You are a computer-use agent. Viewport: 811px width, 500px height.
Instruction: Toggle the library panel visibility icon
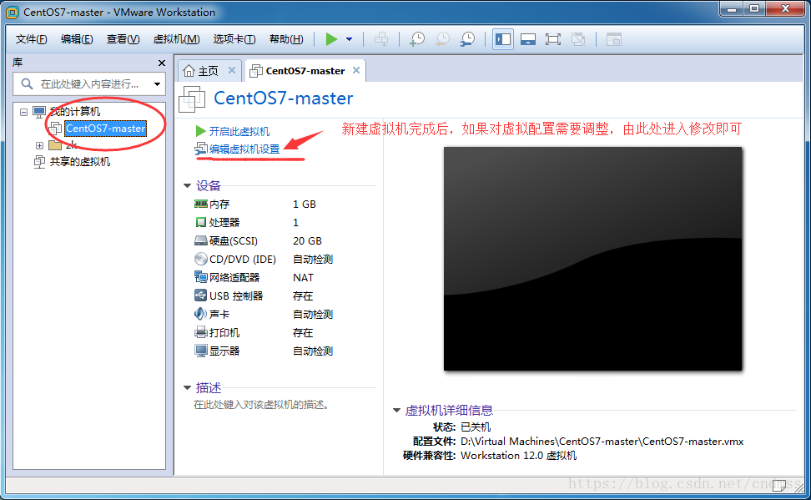coord(502,38)
